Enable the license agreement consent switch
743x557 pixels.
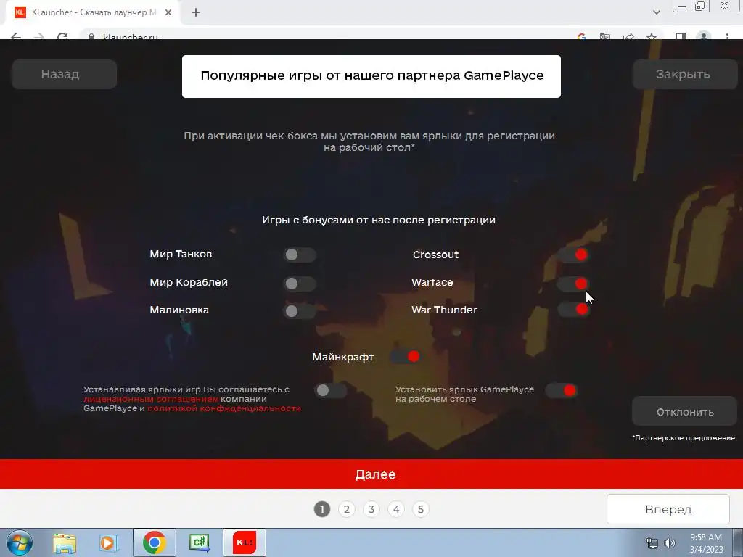pos(331,390)
